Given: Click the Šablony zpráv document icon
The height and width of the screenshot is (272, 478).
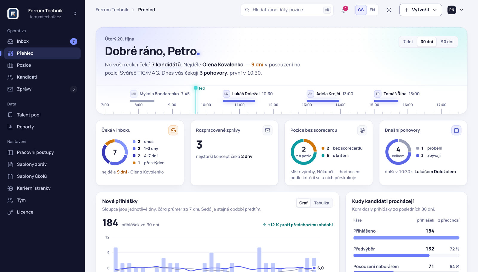Looking at the screenshot, I should 10,164.
